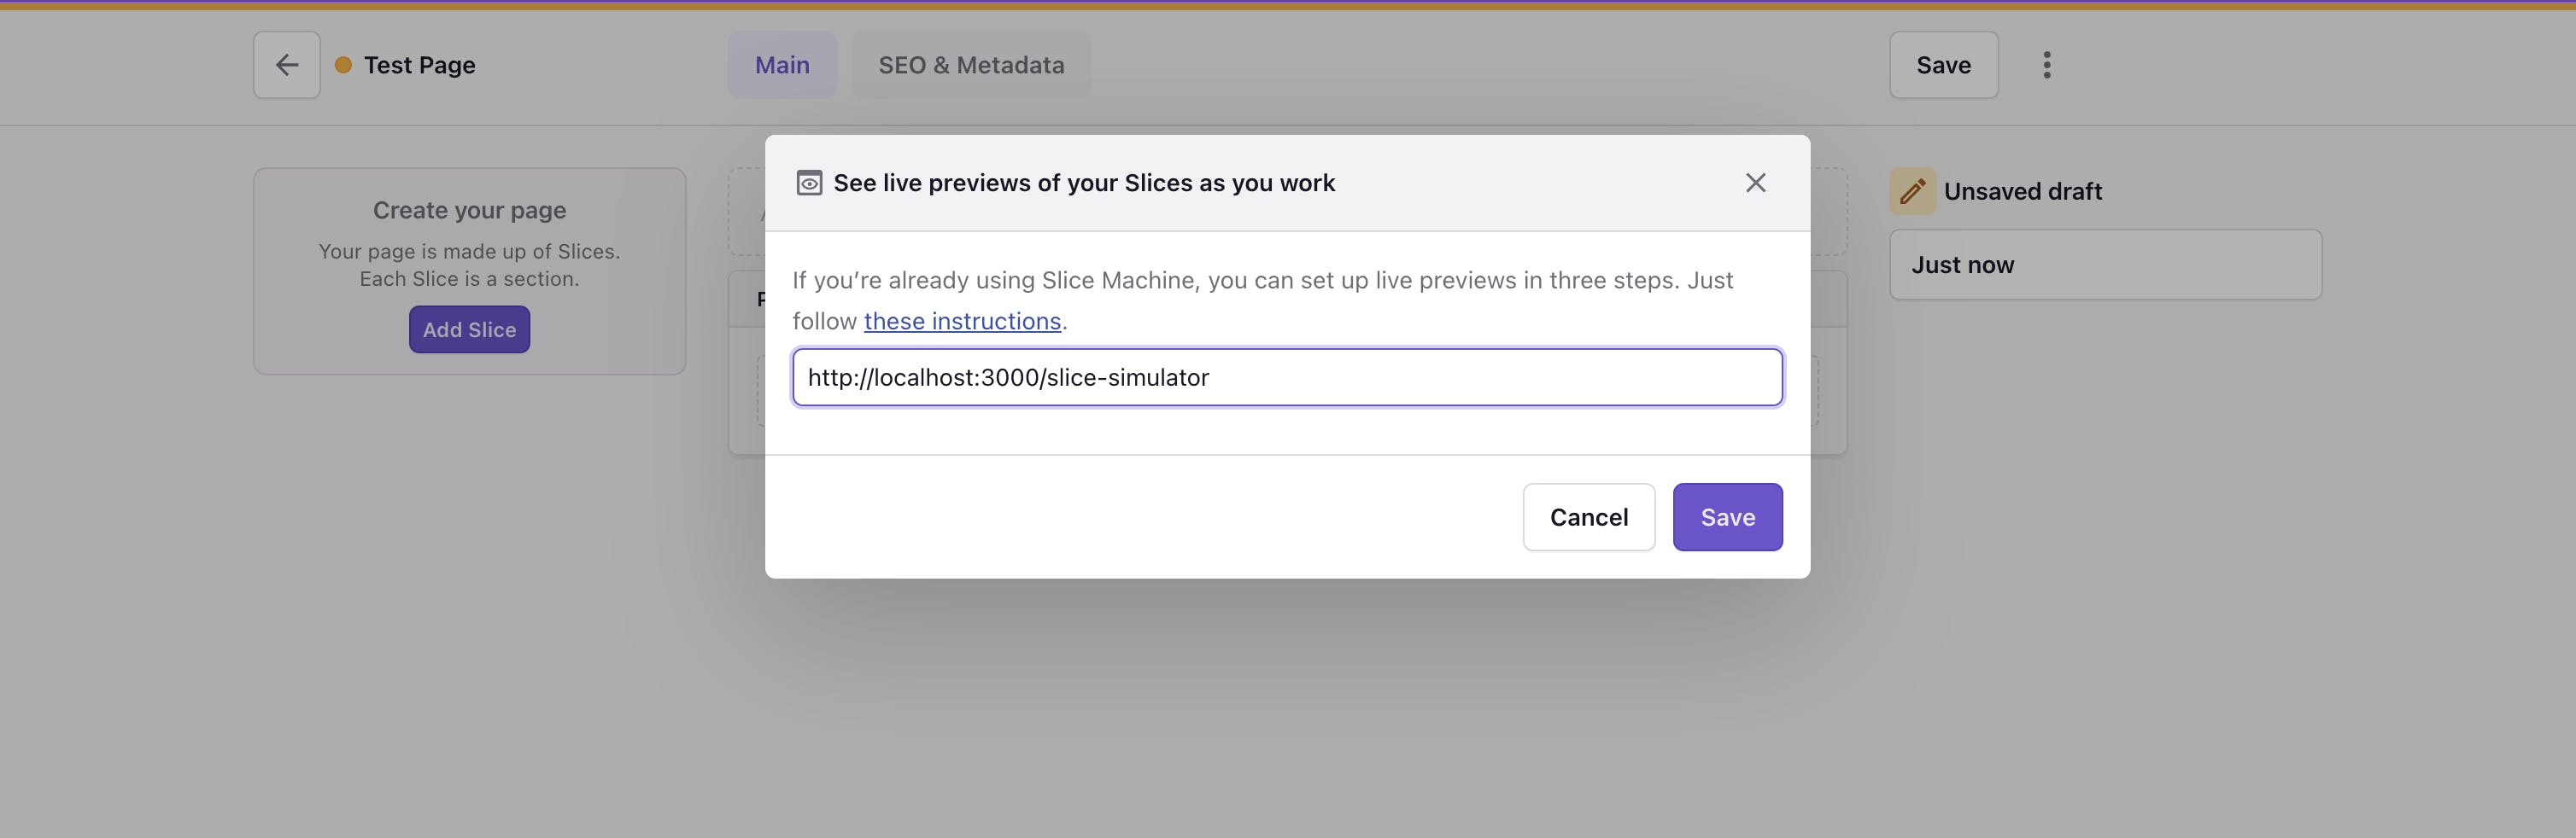Switch to the SEO & Metadata tab
Screen dimensions: 2576x838
971,64
